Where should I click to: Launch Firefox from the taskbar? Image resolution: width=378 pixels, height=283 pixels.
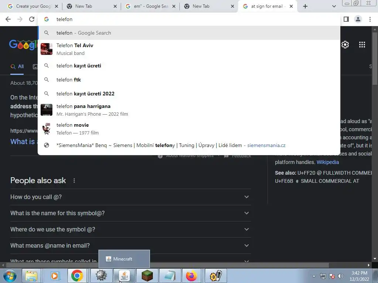(192, 276)
